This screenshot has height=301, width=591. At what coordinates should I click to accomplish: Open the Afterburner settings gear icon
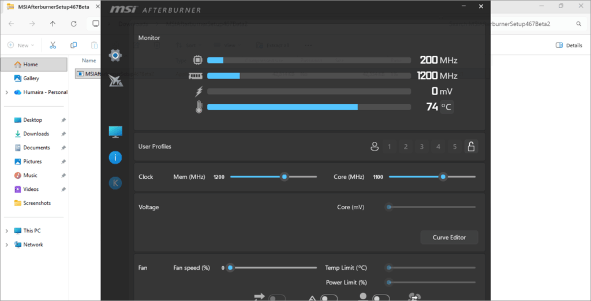pos(115,56)
